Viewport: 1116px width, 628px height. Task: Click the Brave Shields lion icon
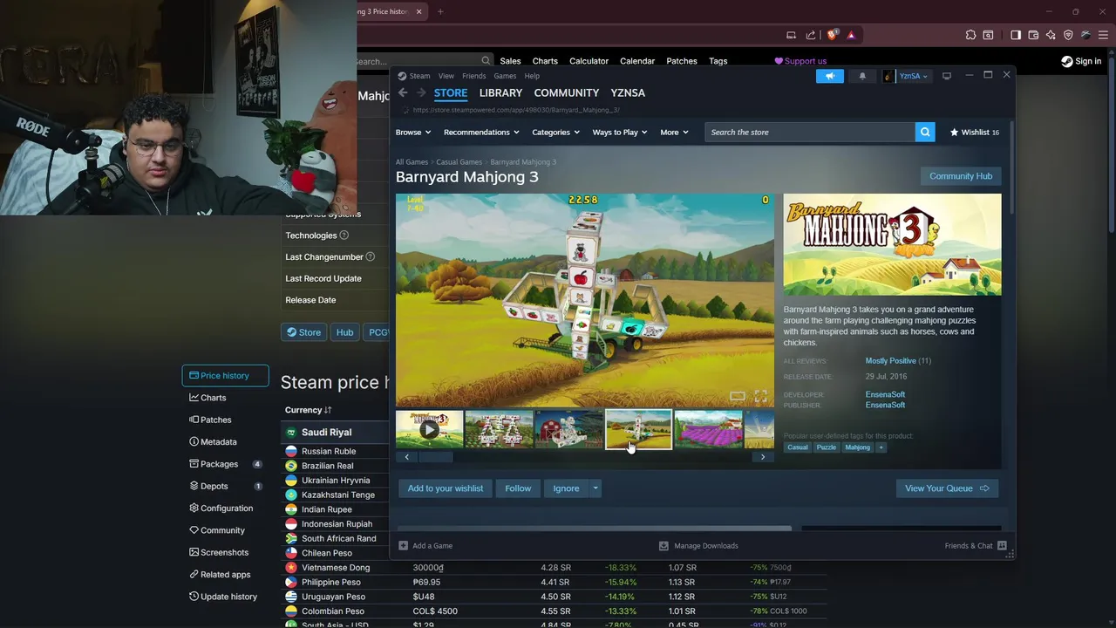point(832,35)
